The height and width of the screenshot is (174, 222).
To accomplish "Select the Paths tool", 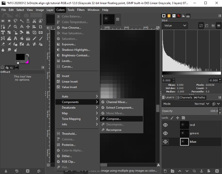I will coord(3,27).
